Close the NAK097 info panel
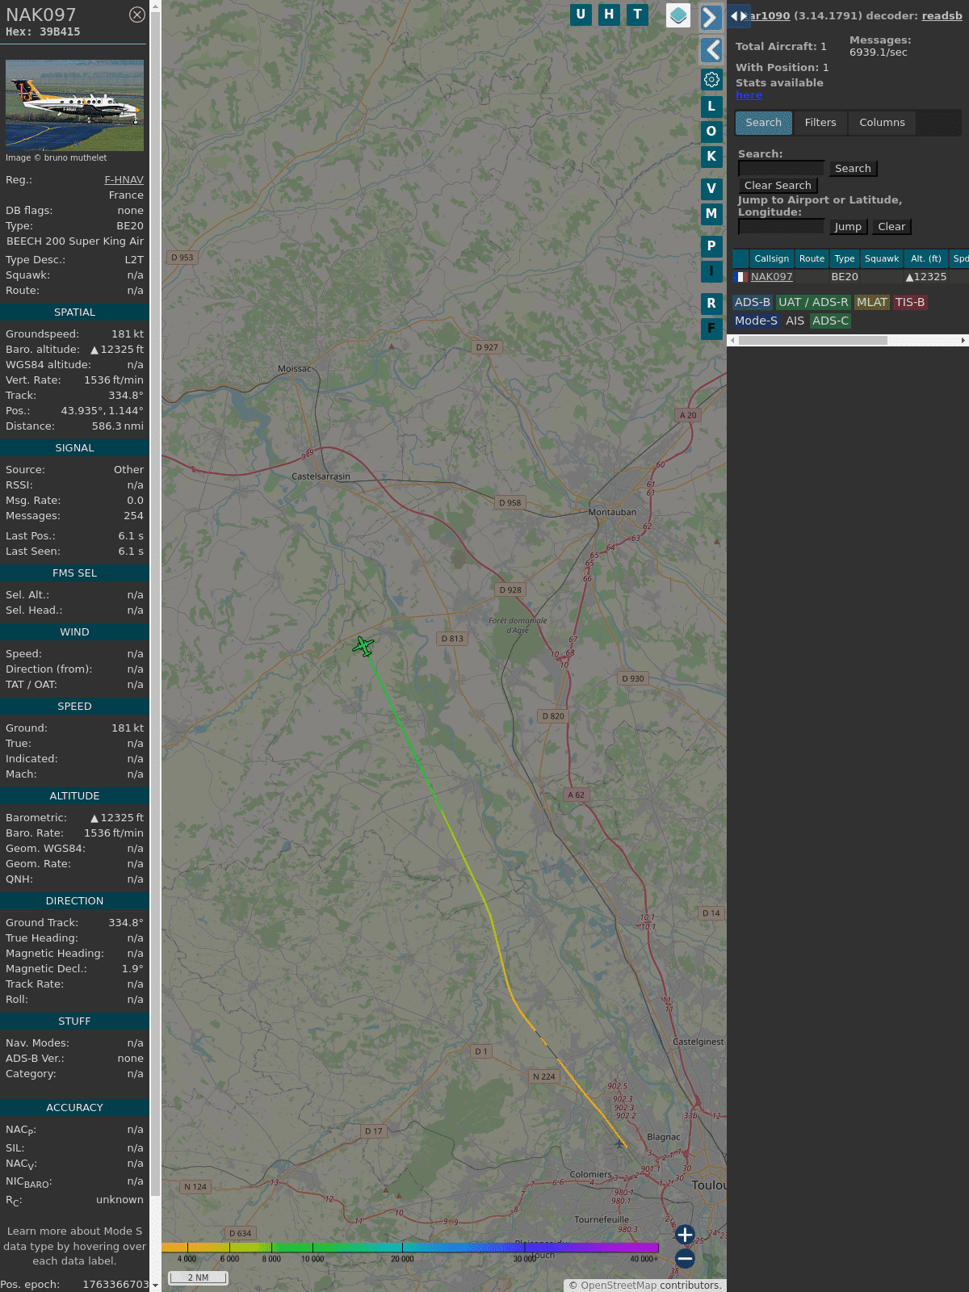Image resolution: width=969 pixels, height=1292 pixels. [137, 15]
